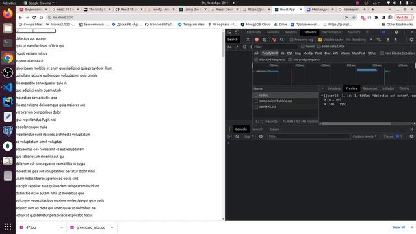Focus the network Filter input field

276,47
